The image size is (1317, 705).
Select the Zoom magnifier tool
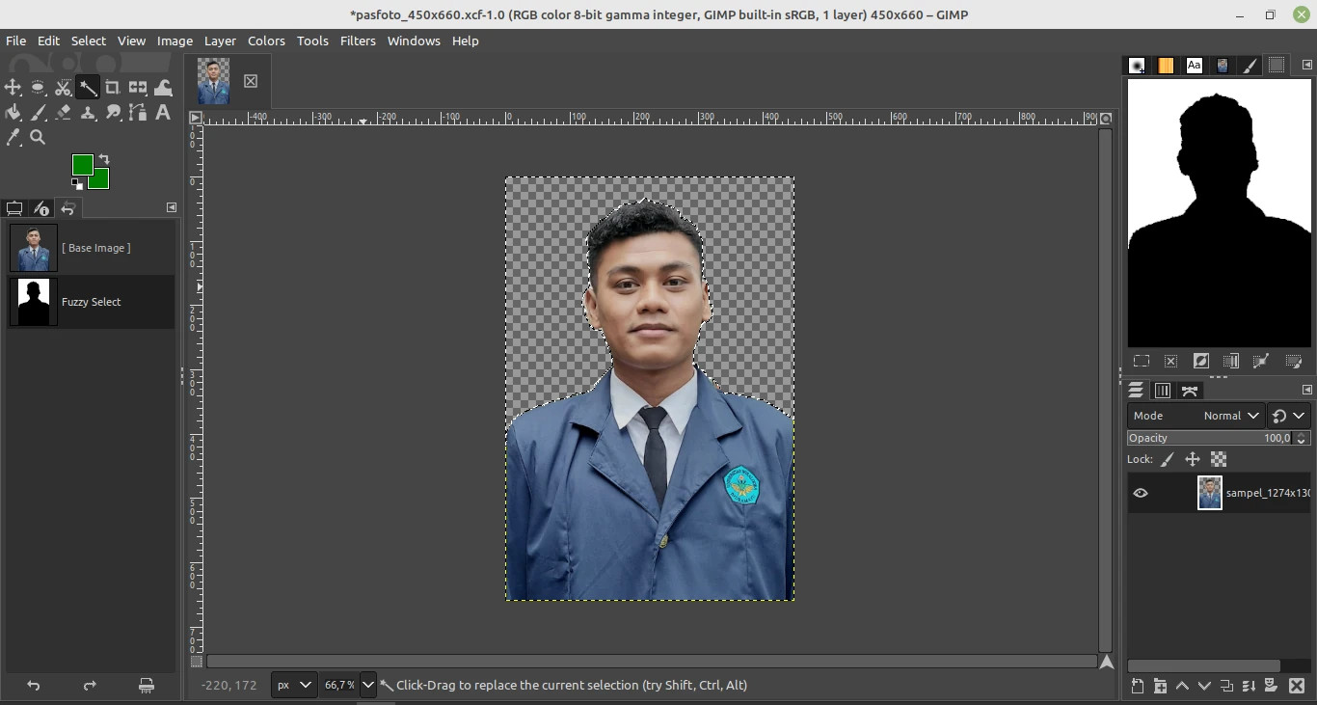tap(38, 138)
